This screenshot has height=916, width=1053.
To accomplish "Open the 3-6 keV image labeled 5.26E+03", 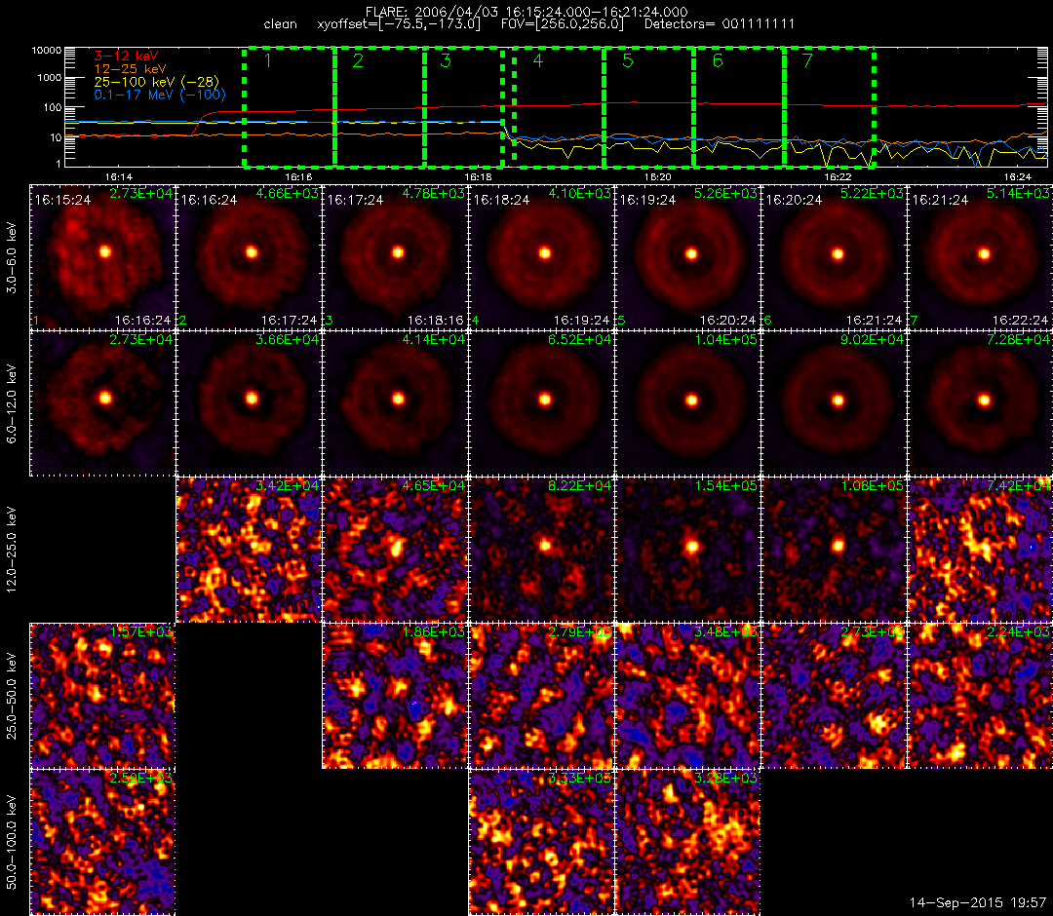I will [x=687, y=257].
